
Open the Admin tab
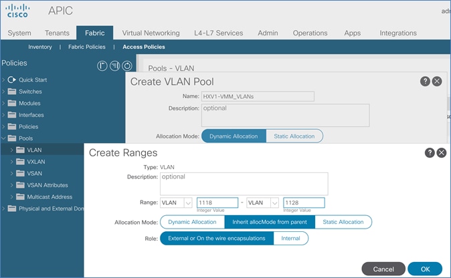pos(268,33)
